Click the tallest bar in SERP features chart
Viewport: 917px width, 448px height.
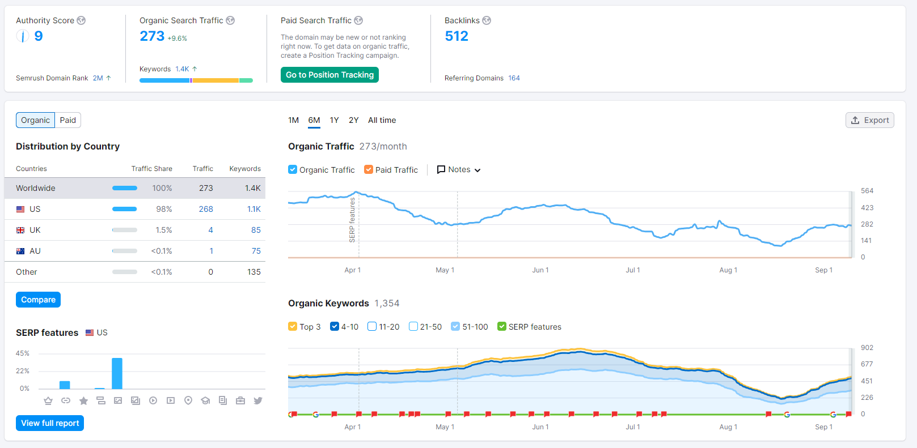coord(117,373)
